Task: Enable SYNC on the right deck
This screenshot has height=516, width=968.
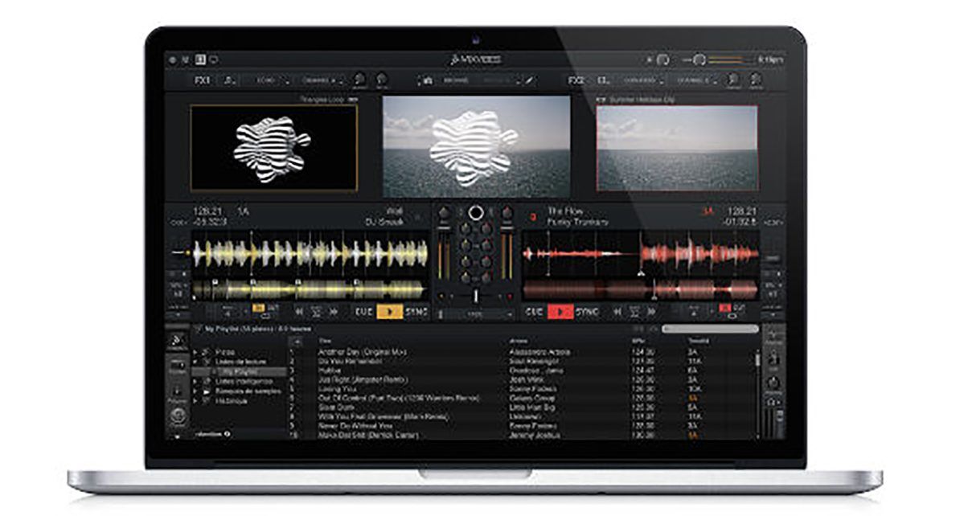Action: point(588,312)
